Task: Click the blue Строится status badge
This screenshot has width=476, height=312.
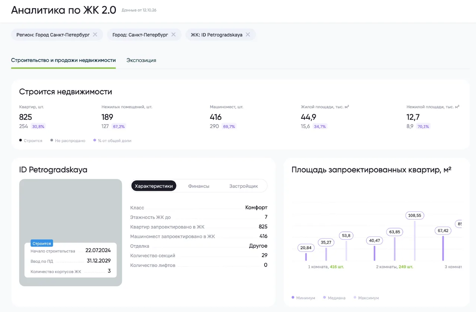Action: pyautogui.click(x=42, y=244)
